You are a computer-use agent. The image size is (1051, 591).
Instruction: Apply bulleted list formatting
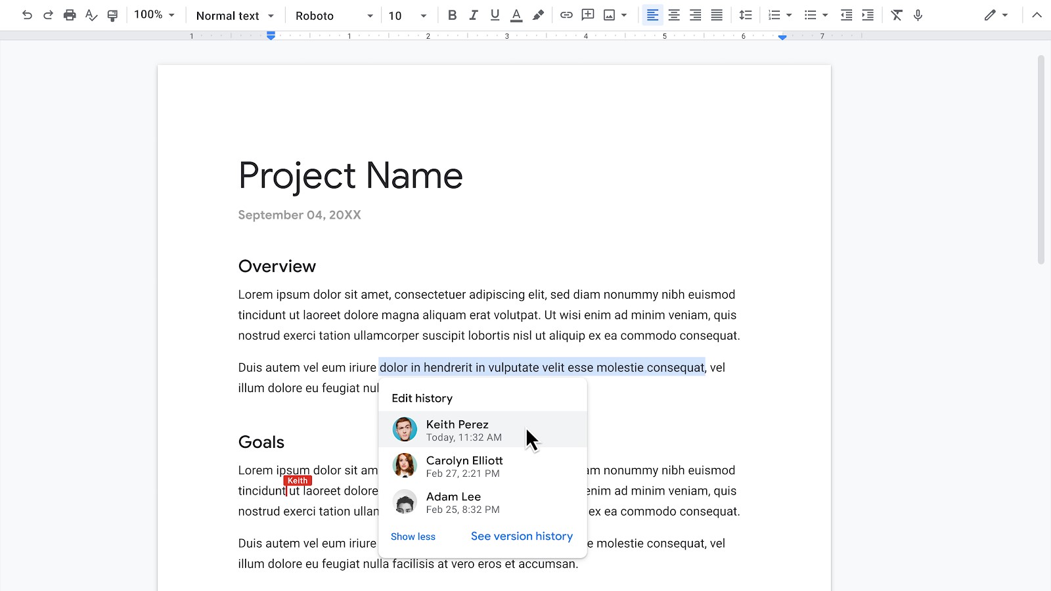810,15
